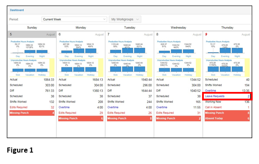The image size is (259, 164).
Task: Click Monday's Actual value 1684:13
Action: (x=98, y=80)
